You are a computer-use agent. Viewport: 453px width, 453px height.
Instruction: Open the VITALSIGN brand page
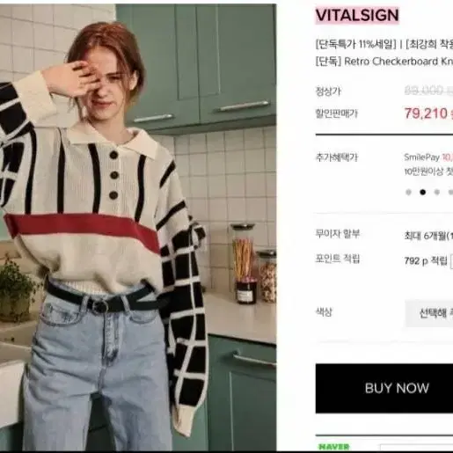point(357,15)
